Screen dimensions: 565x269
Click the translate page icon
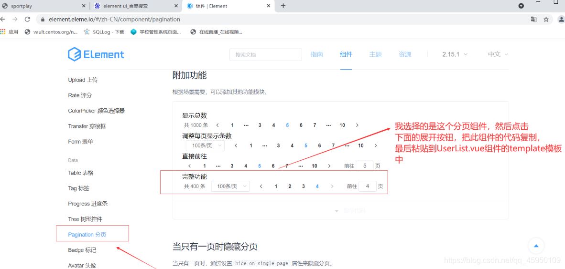(533, 20)
